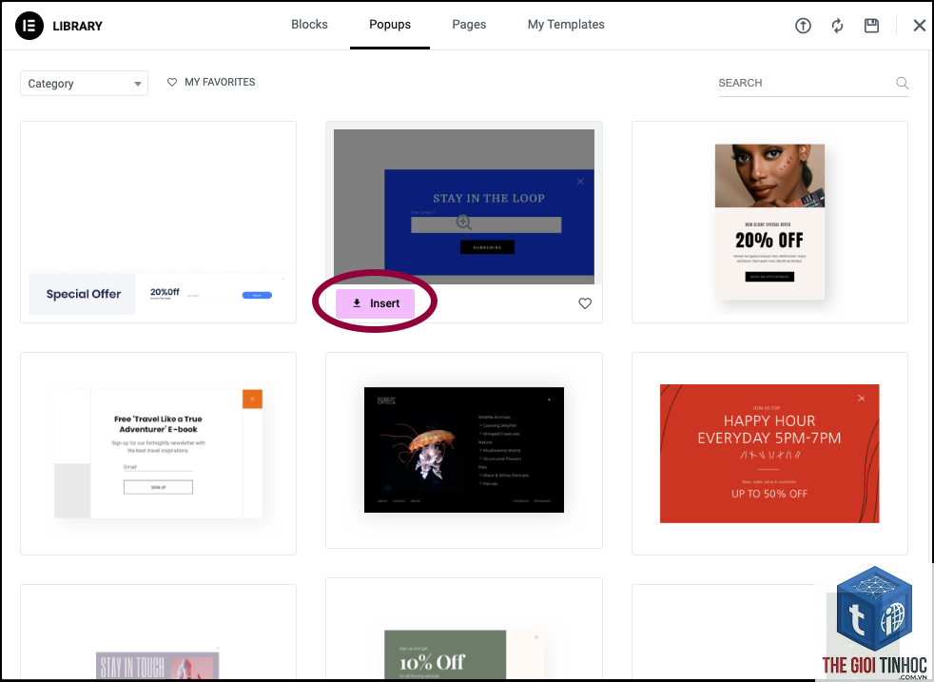Click the search magnifier icon
This screenshot has width=934, height=682.
[x=903, y=83]
